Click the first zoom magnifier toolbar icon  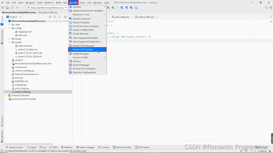[x=108, y=8]
